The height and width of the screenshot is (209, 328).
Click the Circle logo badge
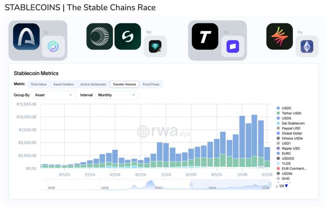click(x=53, y=46)
